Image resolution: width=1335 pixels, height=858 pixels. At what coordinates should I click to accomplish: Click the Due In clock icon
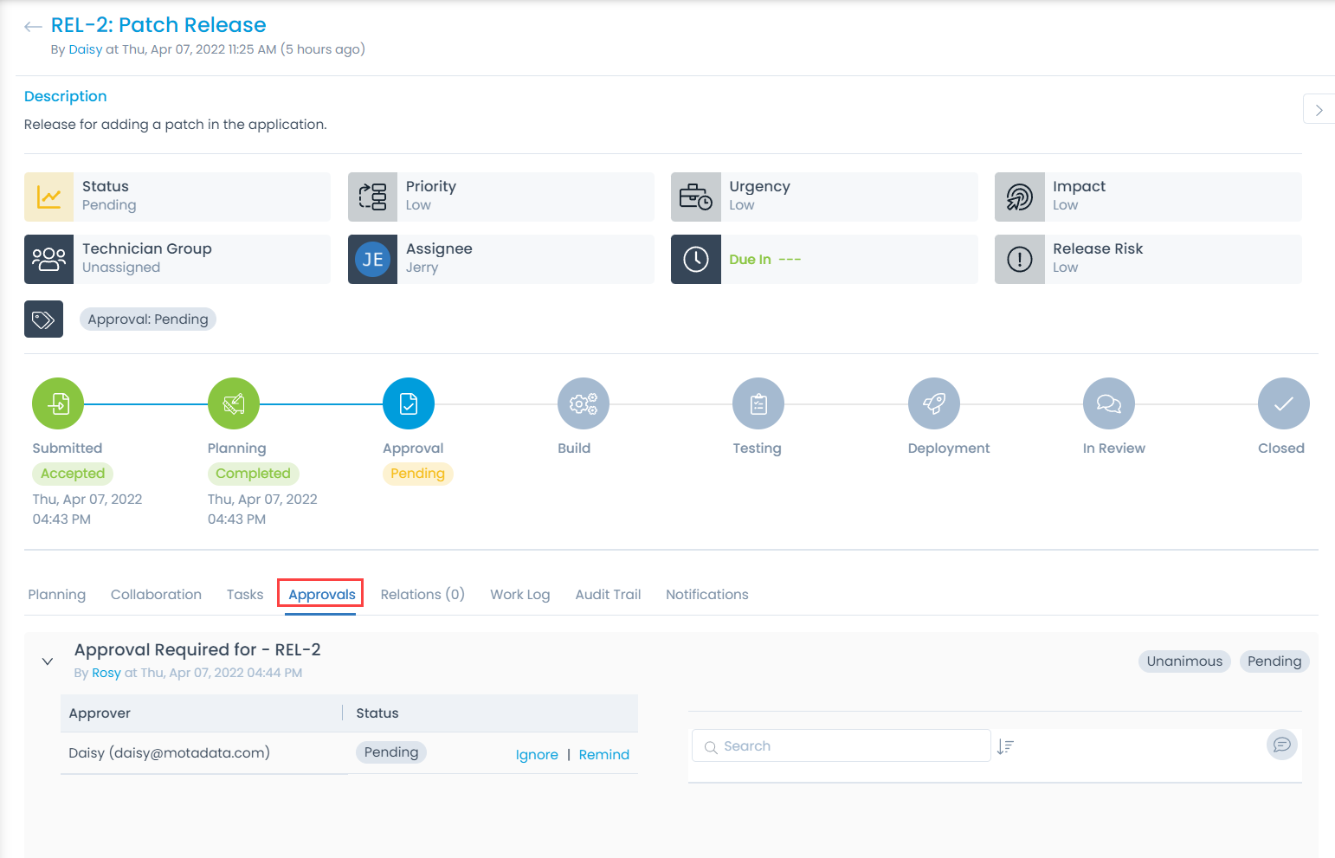point(696,259)
